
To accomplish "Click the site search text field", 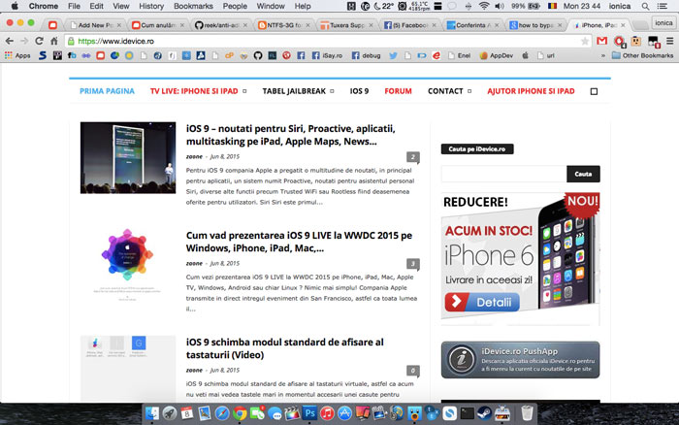I will [502, 174].
